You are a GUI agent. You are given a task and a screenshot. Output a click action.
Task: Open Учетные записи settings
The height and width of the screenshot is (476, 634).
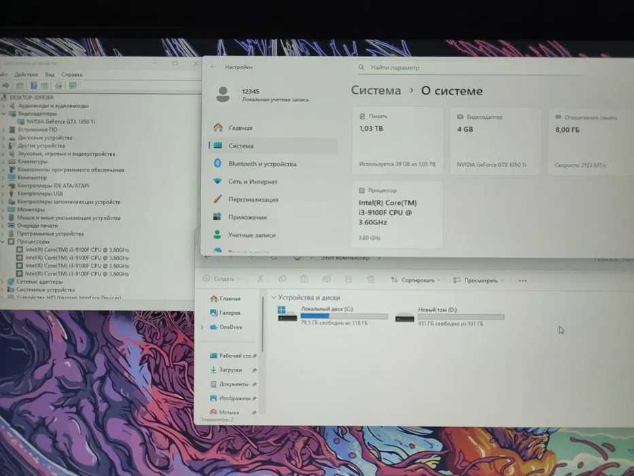(x=251, y=235)
